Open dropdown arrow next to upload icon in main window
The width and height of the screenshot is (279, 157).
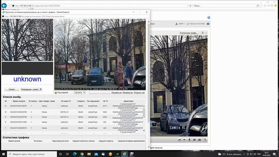206,33
